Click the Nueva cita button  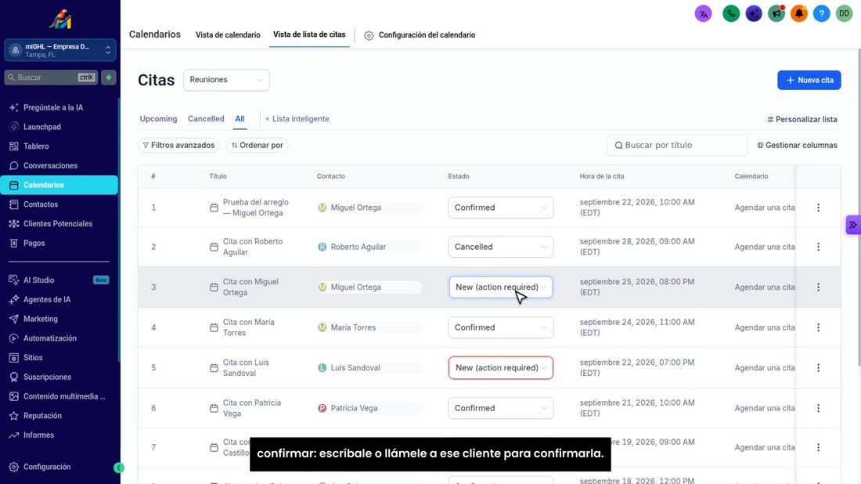point(809,80)
